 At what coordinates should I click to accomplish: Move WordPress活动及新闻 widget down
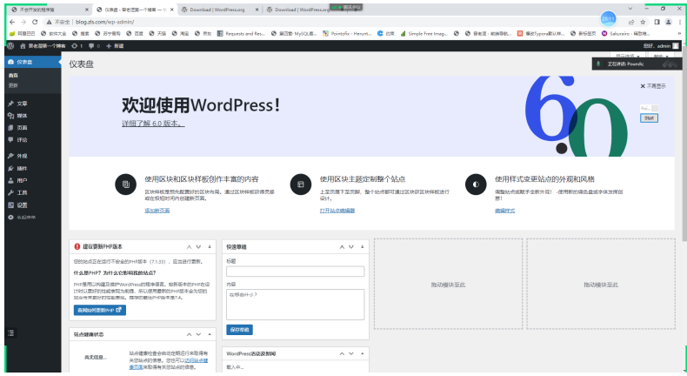tap(351, 353)
